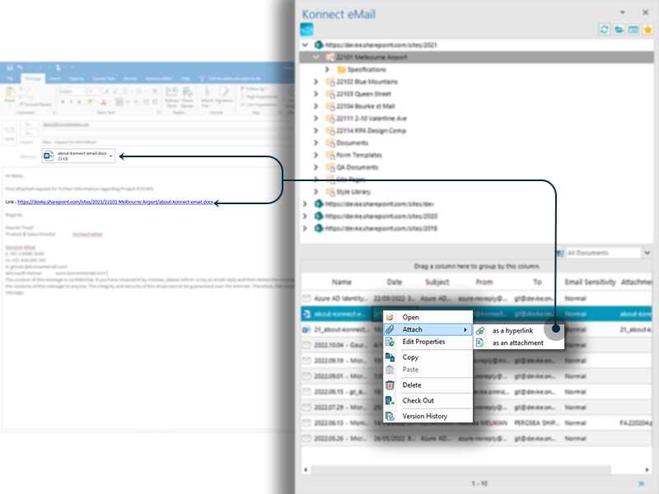Click the red trash Delete icon
659x494 pixels.
(390, 384)
